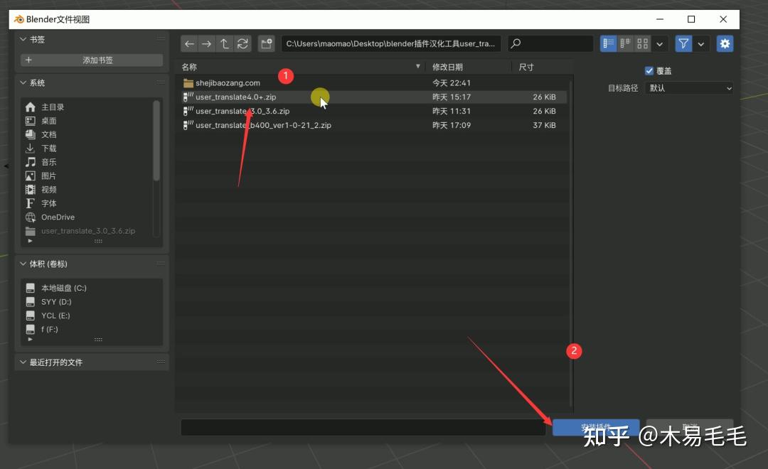Screen dimensions: 768x469
Task: Switch to grid thumbnail display mode
Action: point(642,43)
